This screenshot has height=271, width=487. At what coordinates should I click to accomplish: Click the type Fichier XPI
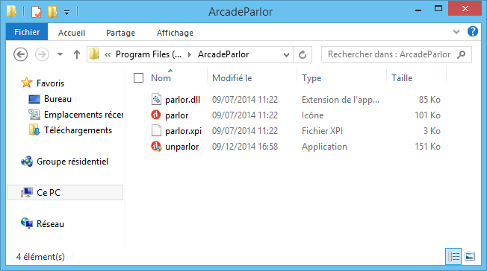tap(322, 131)
